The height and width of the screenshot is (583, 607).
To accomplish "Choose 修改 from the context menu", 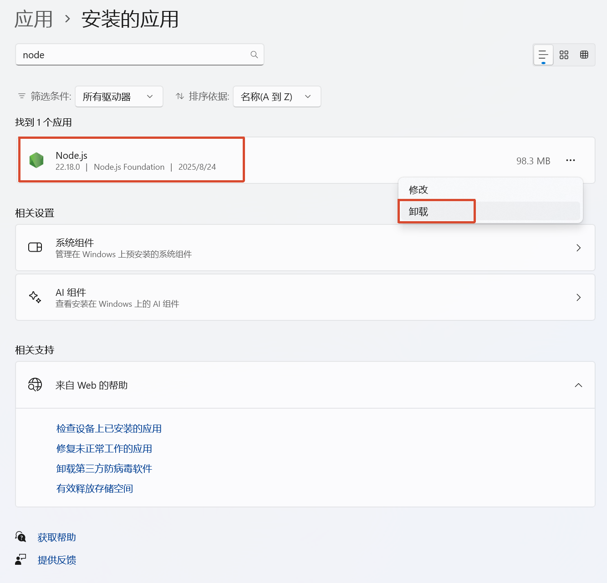I will pyautogui.click(x=490, y=190).
